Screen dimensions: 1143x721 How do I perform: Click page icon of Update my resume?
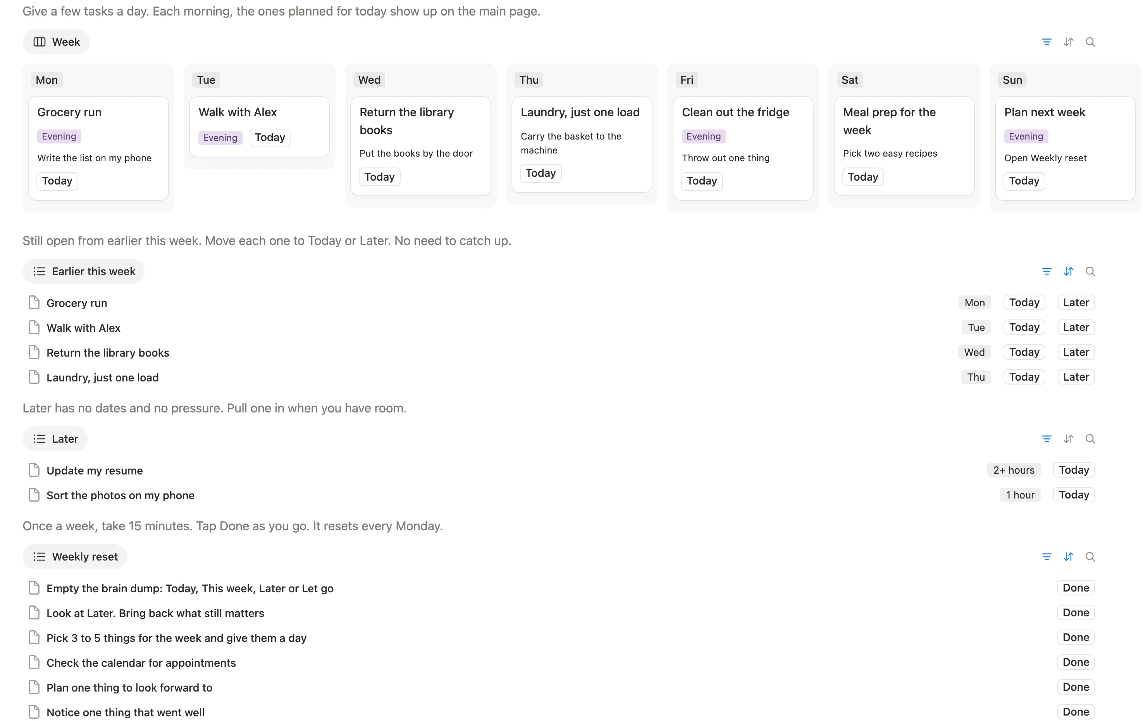pyautogui.click(x=34, y=470)
